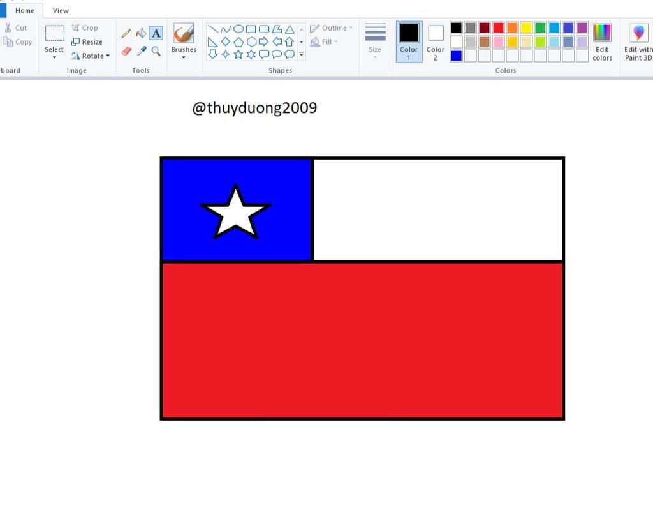Choose the Up arrow shape

pos(290,41)
